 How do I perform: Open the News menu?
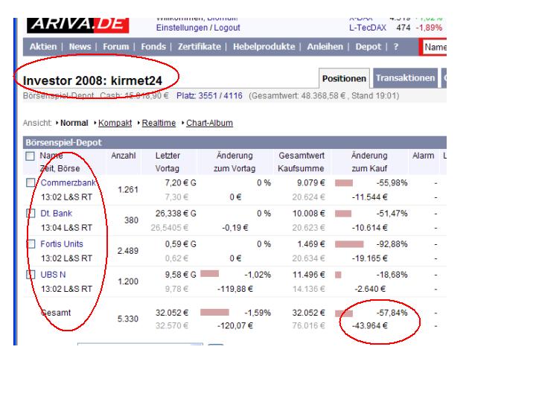[80, 47]
